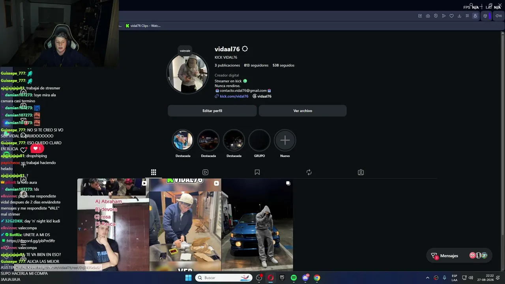This screenshot has height=284, width=505.
Task: Click the valevale note bubble
Action: click(x=185, y=50)
